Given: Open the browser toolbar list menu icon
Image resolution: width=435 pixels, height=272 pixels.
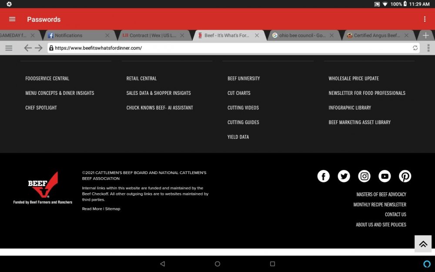Looking at the screenshot, I should click(9, 48).
